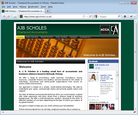Click the www.thisismoney.co.uk link
Viewport: 138px width, 115px height.
[x=107, y=83]
